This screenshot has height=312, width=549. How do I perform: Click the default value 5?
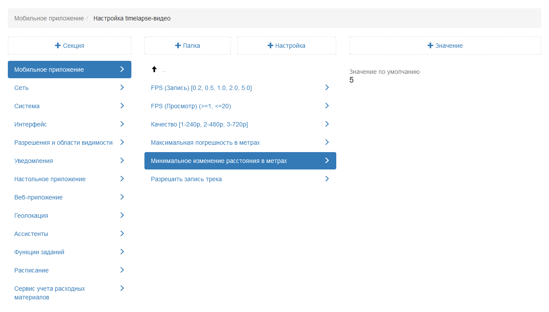(351, 80)
